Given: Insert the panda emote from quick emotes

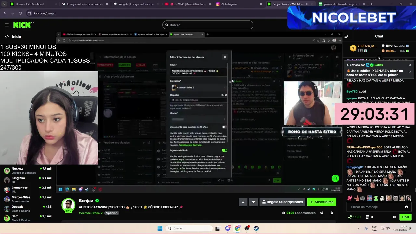Looking at the screenshot, I should coord(382,198).
